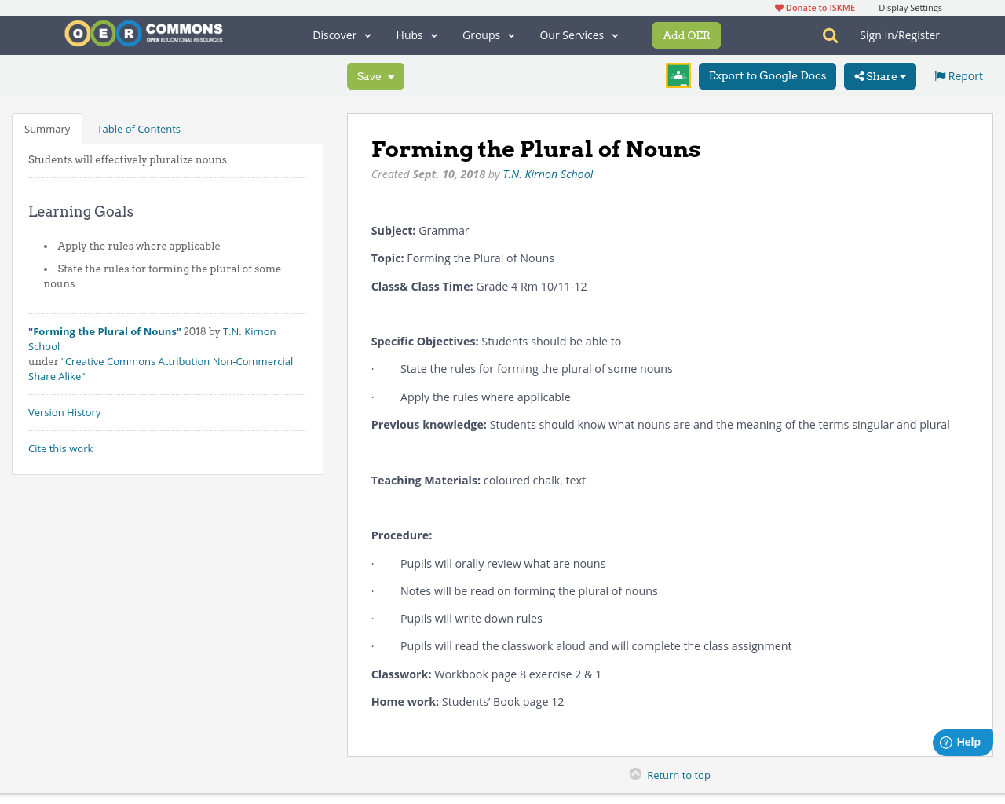The image size is (1005, 804).
Task: Flag this resource using the Report icon
Action: point(957,75)
